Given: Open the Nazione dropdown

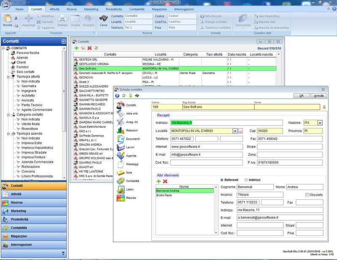Looking at the screenshot, I should coord(320,123).
